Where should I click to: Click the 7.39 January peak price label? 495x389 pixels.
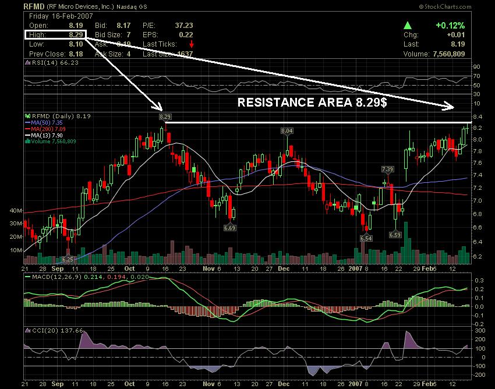pyautogui.click(x=387, y=169)
